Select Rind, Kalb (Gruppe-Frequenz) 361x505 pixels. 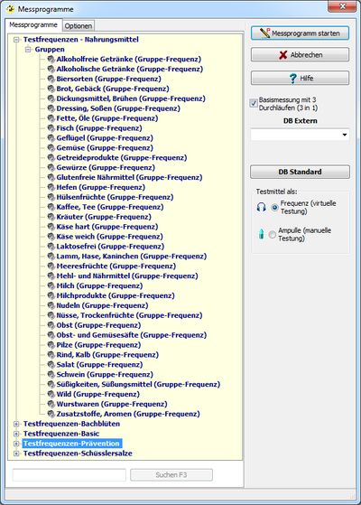click(x=107, y=355)
